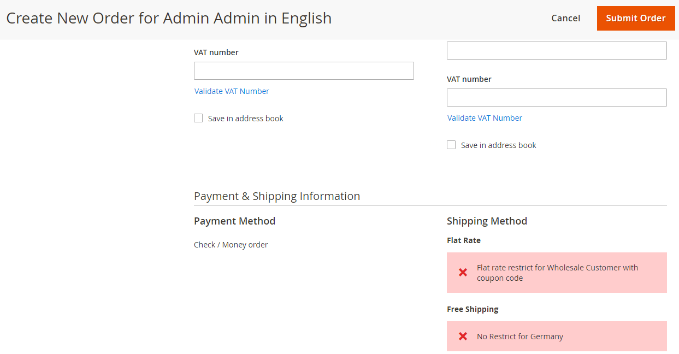Focus the left column VAT number input field
The height and width of the screenshot is (354, 679).
304,70
